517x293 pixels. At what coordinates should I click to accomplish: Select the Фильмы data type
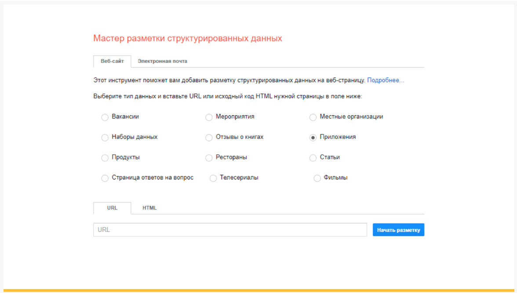(x=317, y=178)
